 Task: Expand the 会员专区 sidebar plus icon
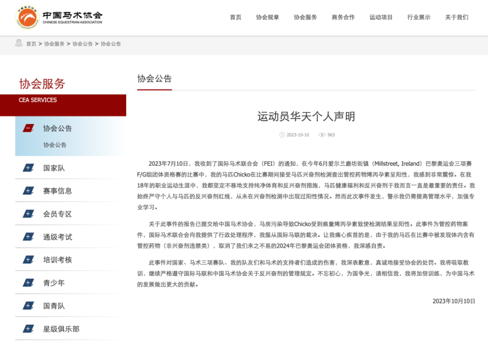[x=28, y=214]
